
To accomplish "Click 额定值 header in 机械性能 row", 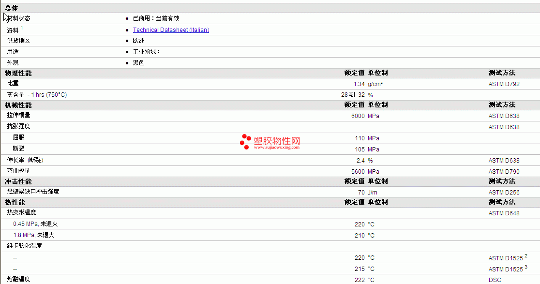I will [x=354, y=105].
